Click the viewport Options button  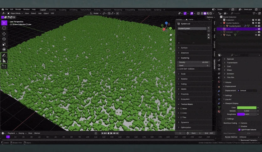tap(211, 17)
